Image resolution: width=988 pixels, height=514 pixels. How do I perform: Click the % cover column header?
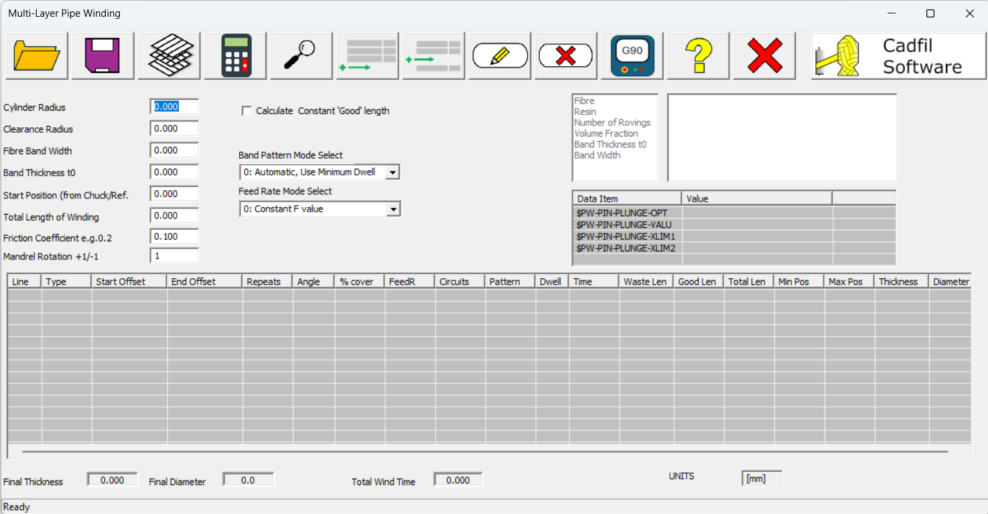(x=360, y=281)
